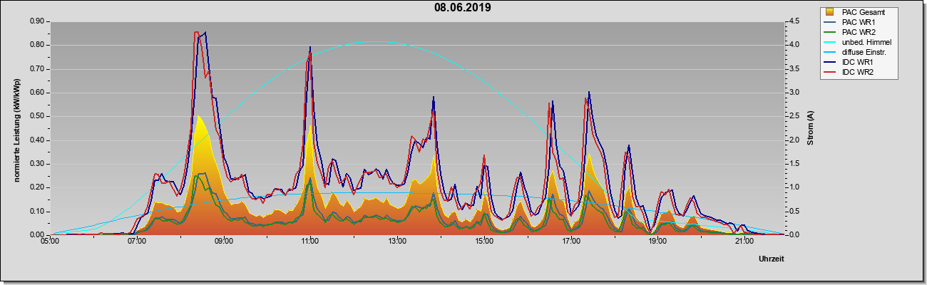Viewport: 927px width, 285px height.
Task: Click the 21:00 time axis label
Action: (744, 241)
